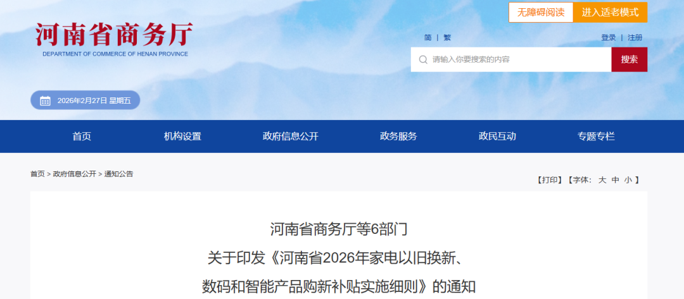Set font size to 大
684x299 pixels.
click(602, 180)
